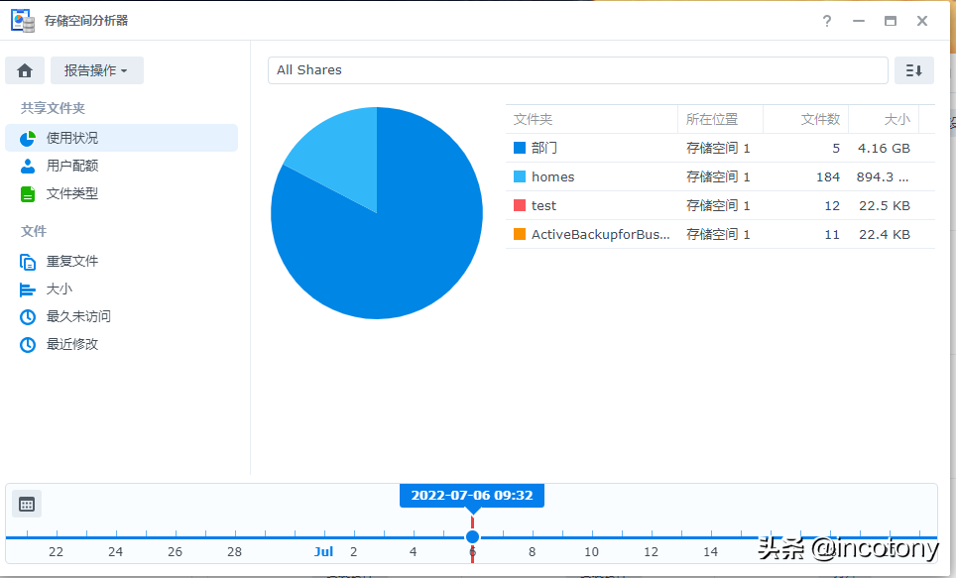Screen dimensions: 956x578
Task: Sort by the 大小 column header
Action: (884, 120)
